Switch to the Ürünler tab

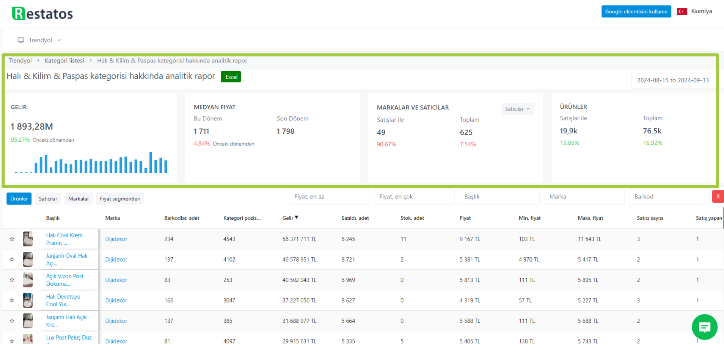[x=19, y=199]
